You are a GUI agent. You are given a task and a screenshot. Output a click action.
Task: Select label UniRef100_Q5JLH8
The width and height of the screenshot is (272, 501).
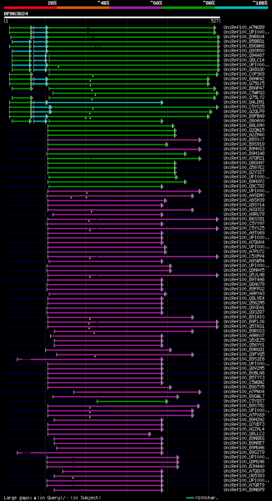(244, 275)
